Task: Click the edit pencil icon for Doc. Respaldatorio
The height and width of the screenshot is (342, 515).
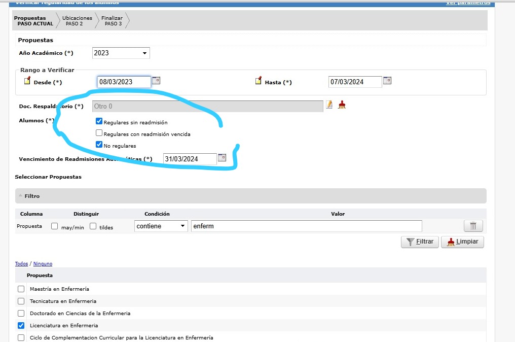Action: click(329, 105)
